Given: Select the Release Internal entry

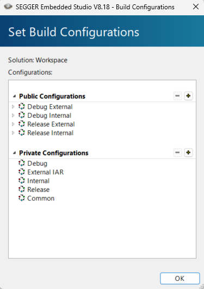Looking at the screenshot, I should tap(51, 133).
